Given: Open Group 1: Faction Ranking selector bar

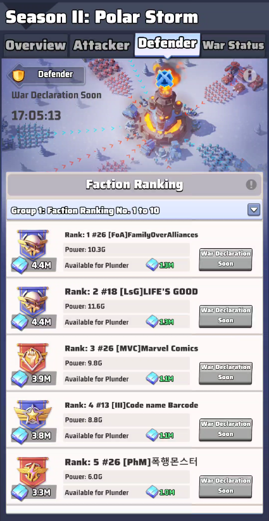Looking at the screenshot, I should point(134,210).
